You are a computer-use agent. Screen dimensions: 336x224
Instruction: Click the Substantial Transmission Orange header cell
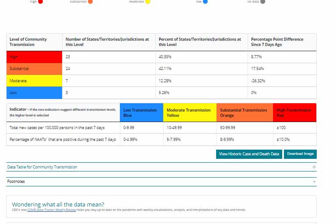[x=245, y=112]
